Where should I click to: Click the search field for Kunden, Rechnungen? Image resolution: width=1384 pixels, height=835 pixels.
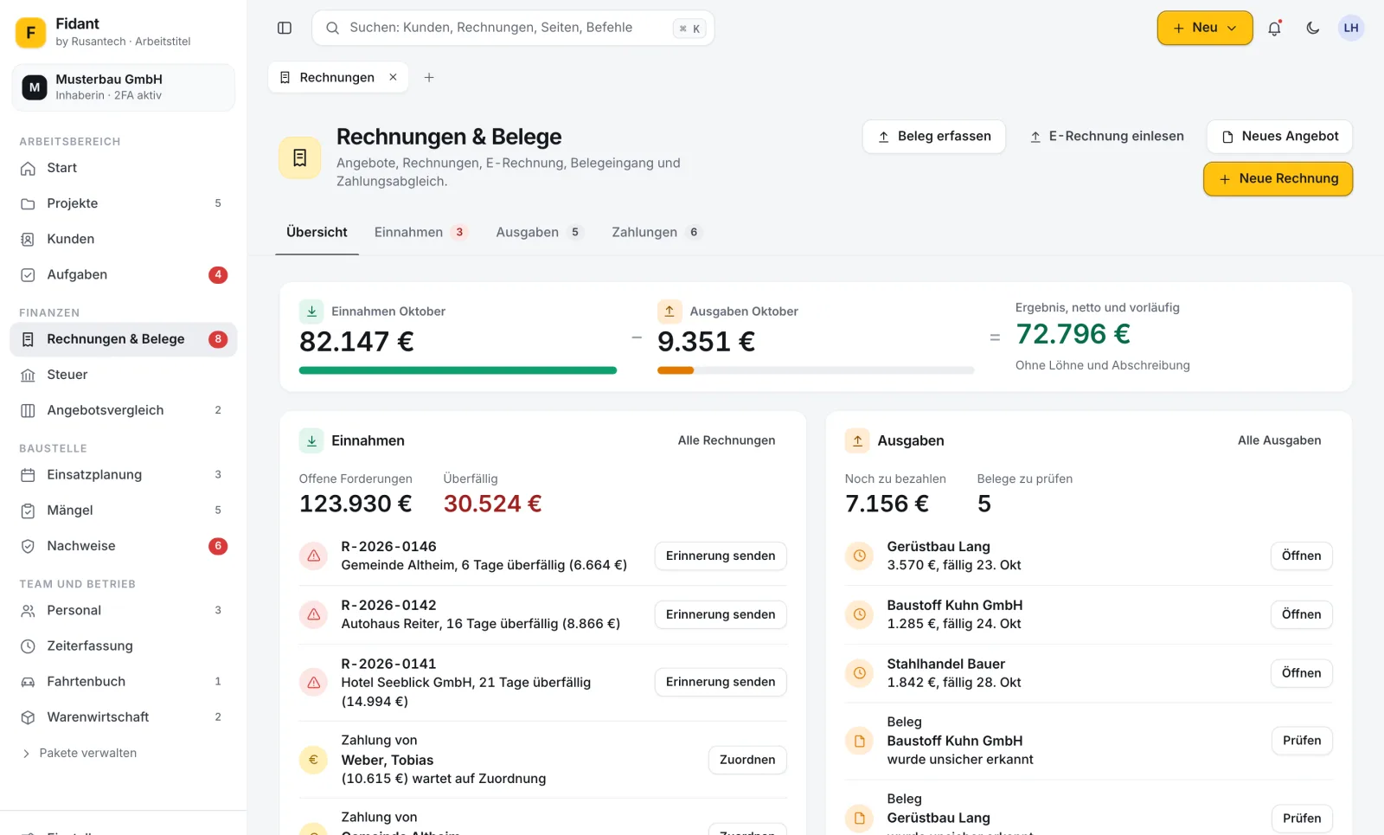click(x=513, y=28)
